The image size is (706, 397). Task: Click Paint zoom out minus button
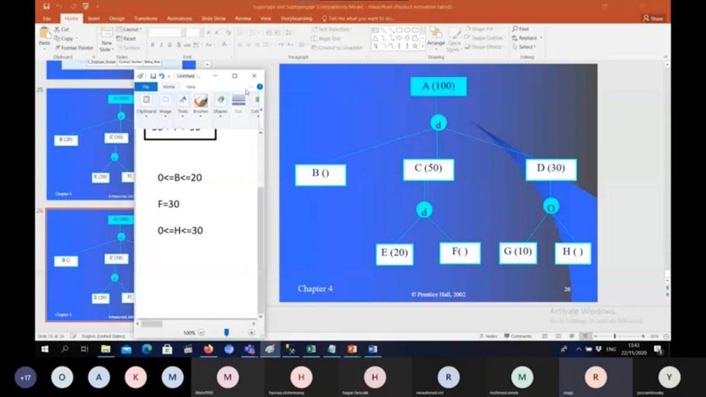coord(201,332)
